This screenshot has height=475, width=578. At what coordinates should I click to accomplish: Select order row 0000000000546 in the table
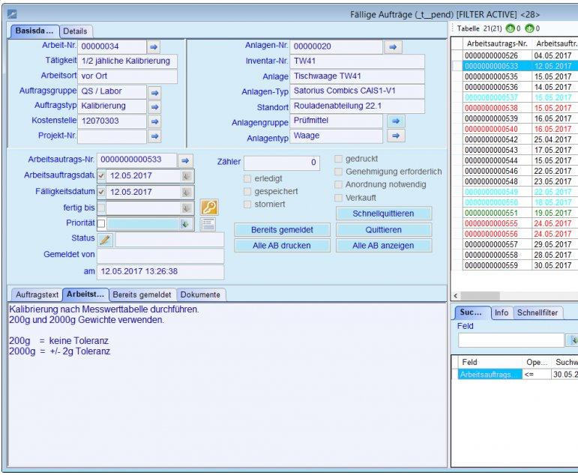(491, 171)
